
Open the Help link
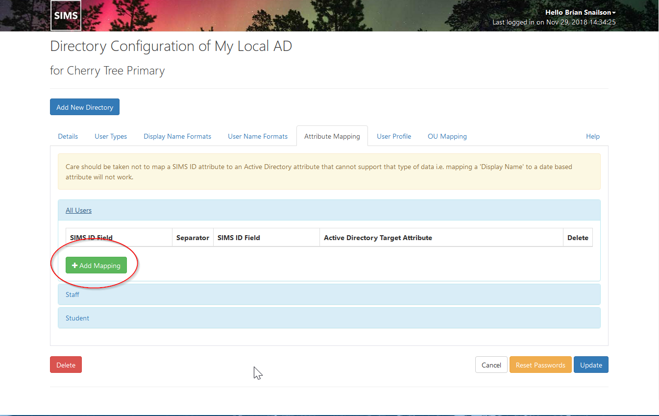point(593,136)
